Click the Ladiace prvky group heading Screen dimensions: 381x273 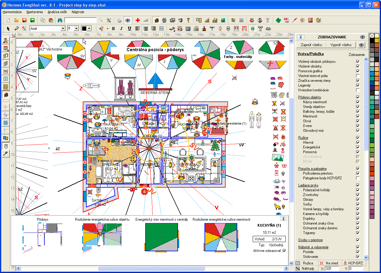[308, 185]
